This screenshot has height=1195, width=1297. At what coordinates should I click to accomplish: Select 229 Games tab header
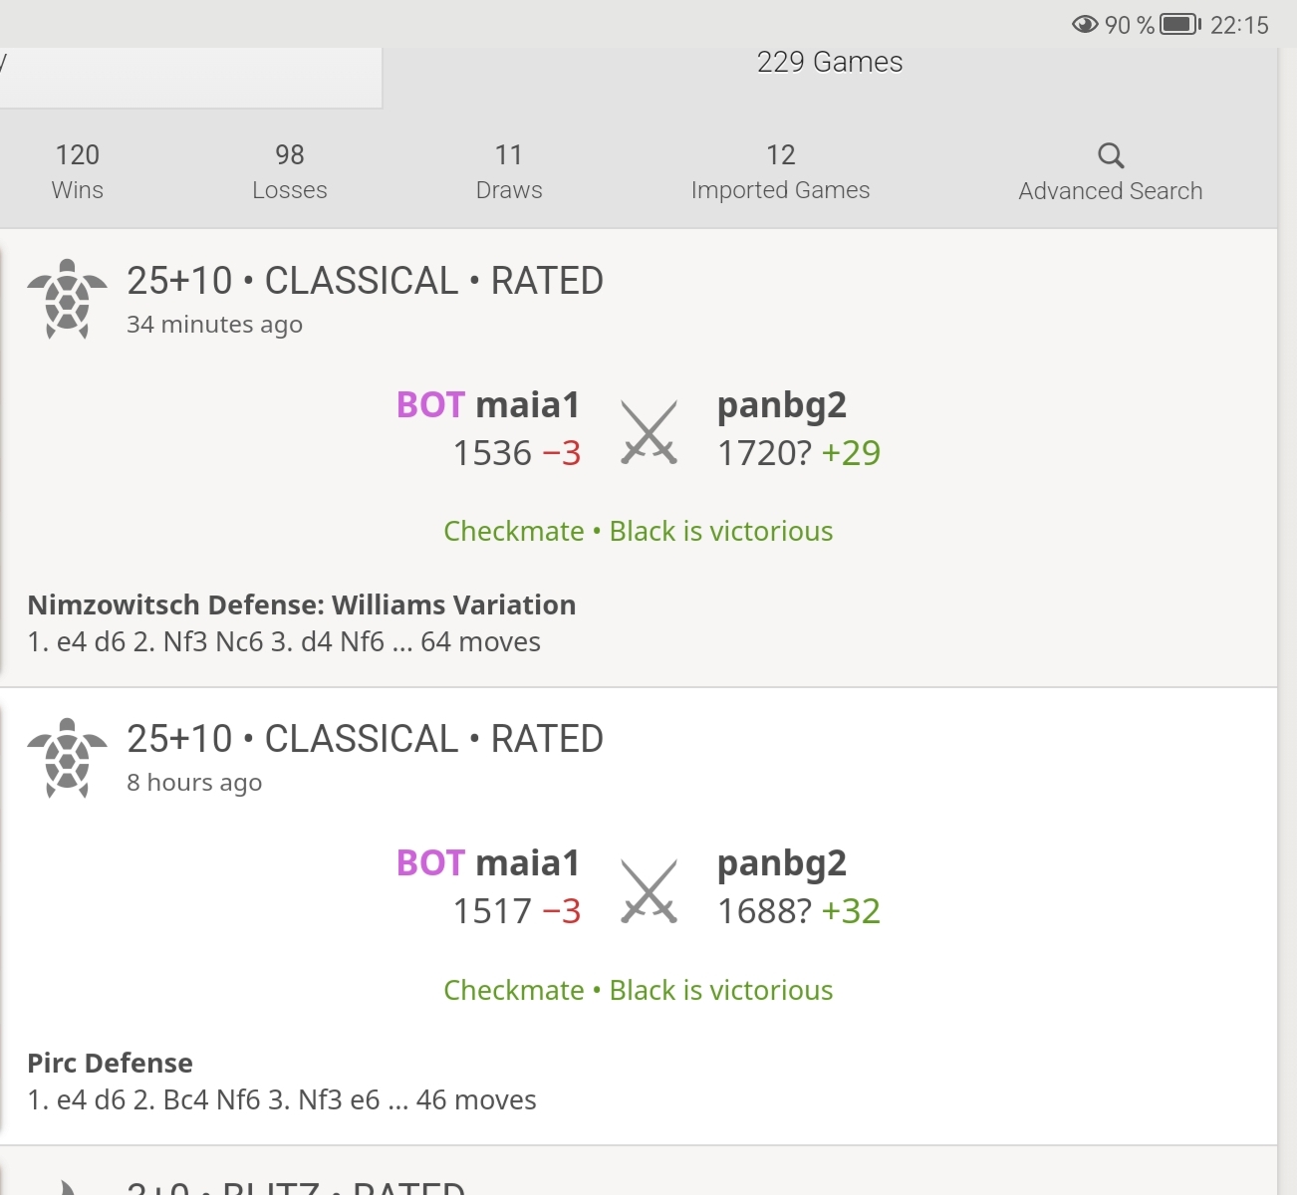(x=829, y=63)
